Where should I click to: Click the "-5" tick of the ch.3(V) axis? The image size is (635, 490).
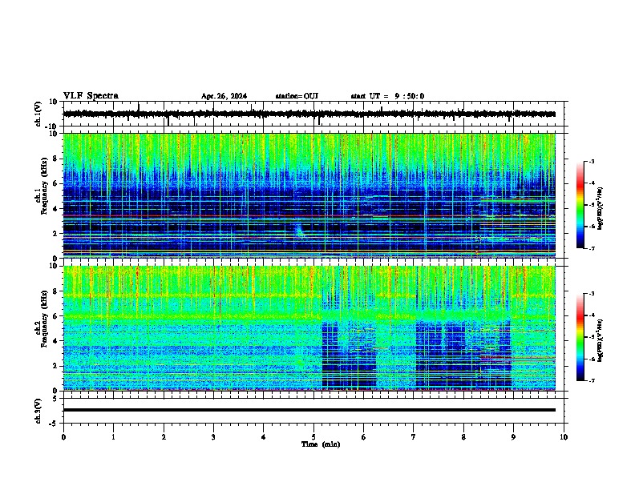click(54, 424)
